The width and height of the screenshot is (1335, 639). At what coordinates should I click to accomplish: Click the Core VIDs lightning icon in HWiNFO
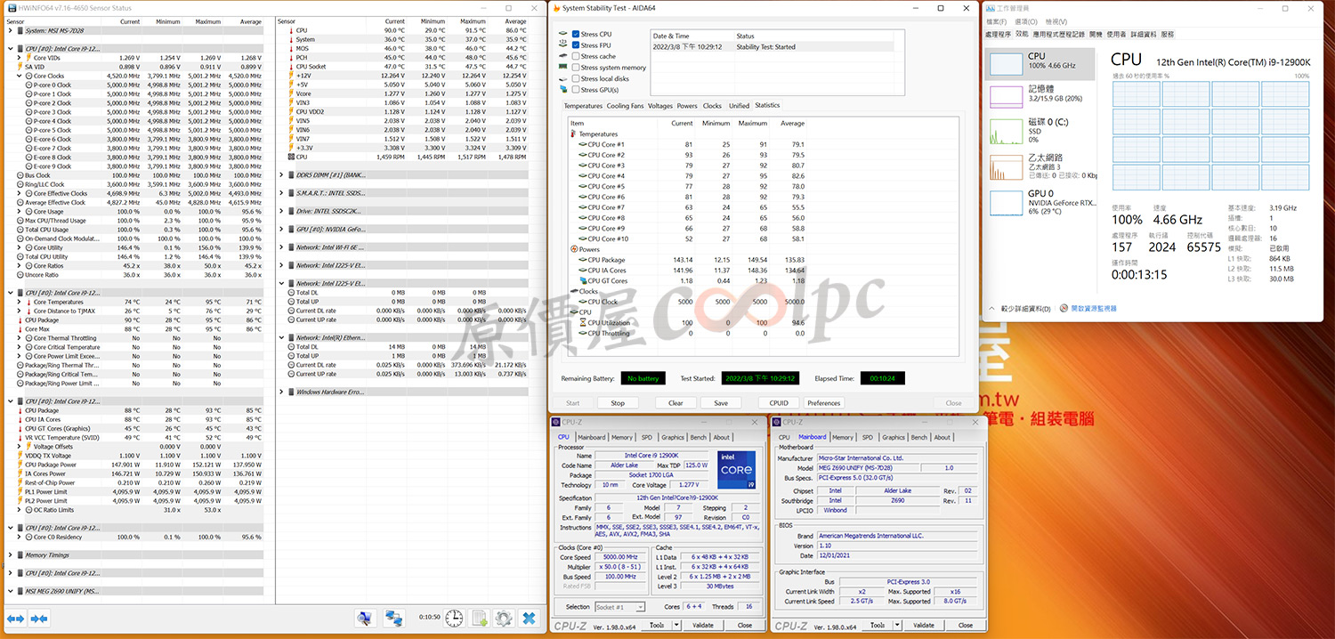tap(29, 58)
